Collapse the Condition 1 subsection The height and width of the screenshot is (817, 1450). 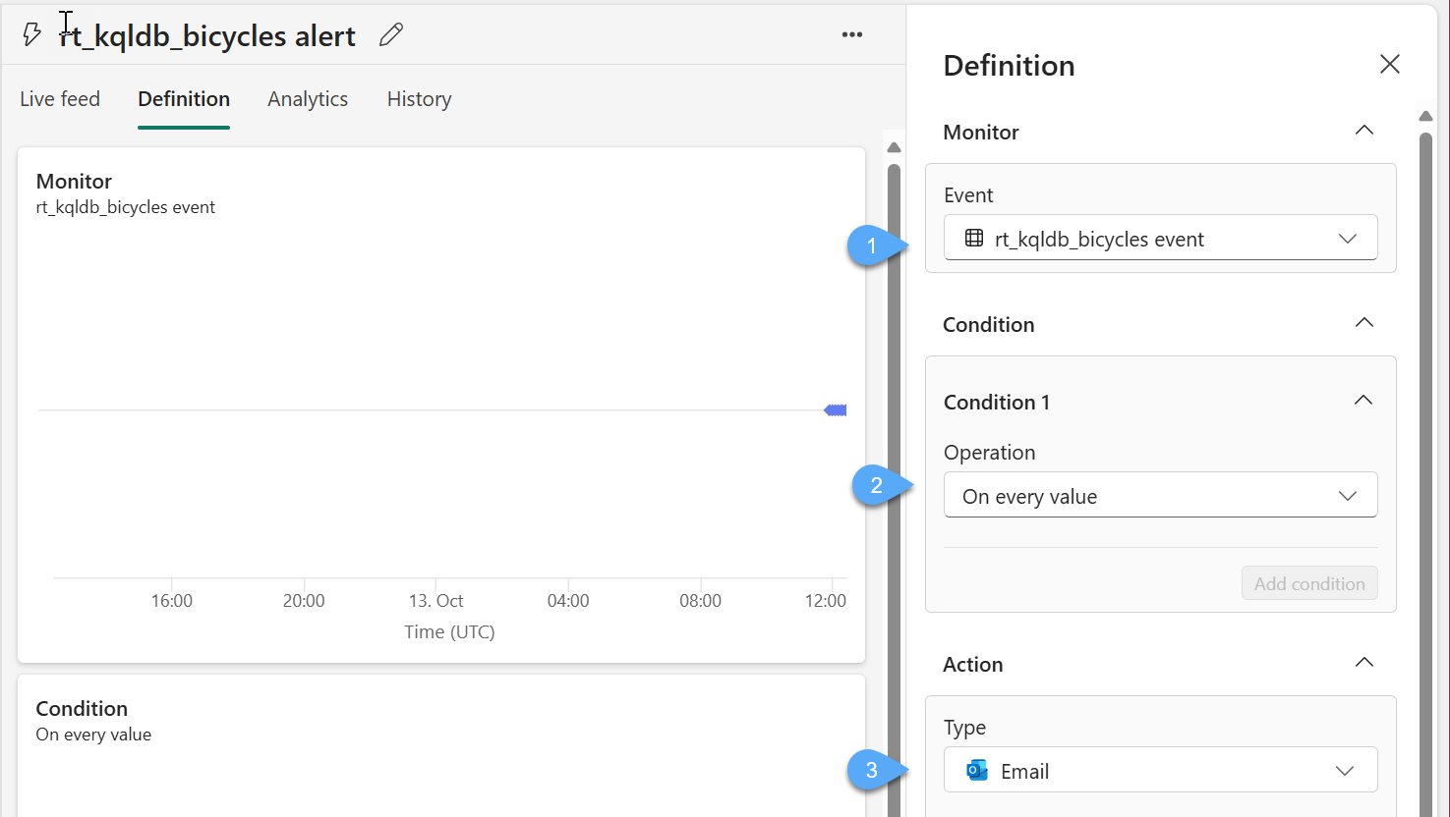coord(1363,401)
